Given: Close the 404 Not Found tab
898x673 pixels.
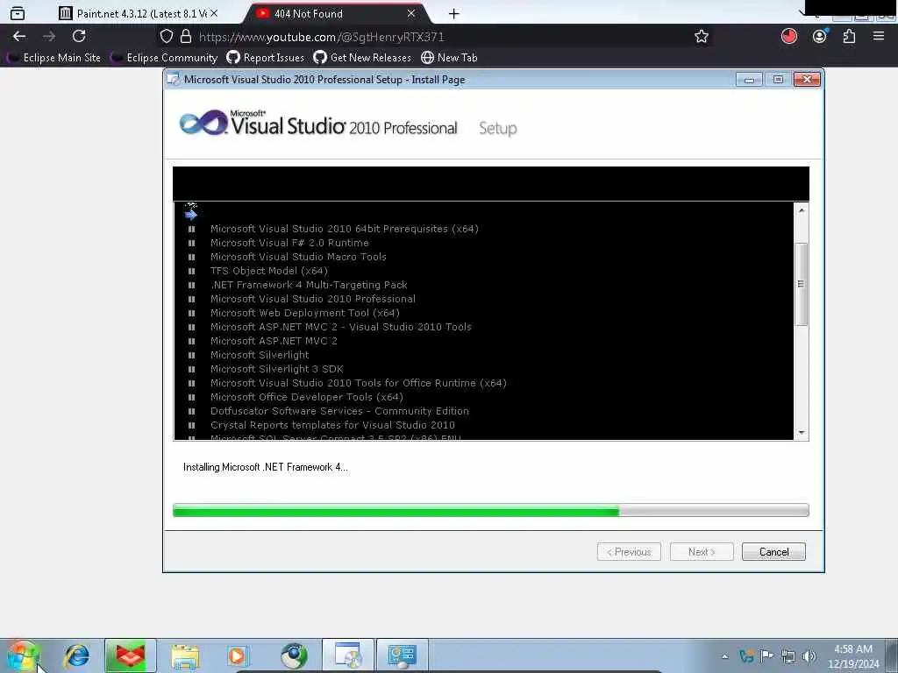Looking at the screenshot, I should 410,13.
